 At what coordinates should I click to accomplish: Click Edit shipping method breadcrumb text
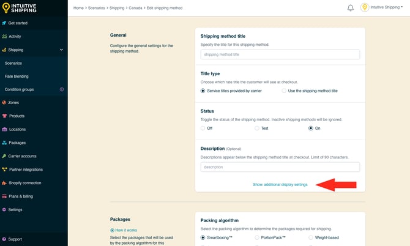tap(165, 8)
